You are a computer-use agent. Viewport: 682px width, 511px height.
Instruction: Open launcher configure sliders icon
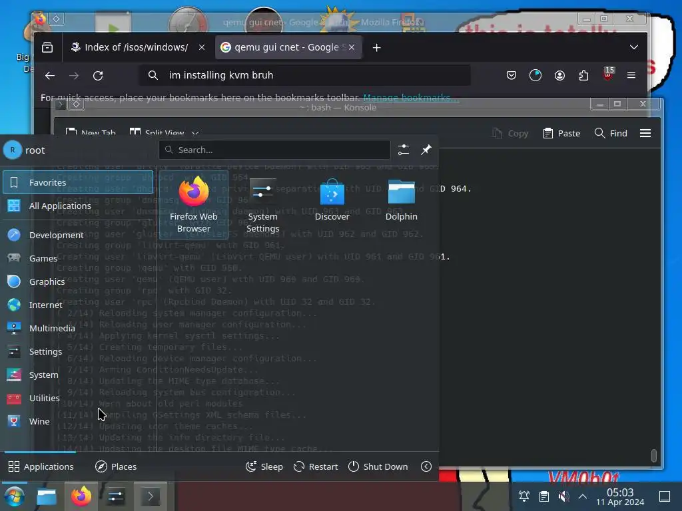pyautogui.click(x=403, y=150)
